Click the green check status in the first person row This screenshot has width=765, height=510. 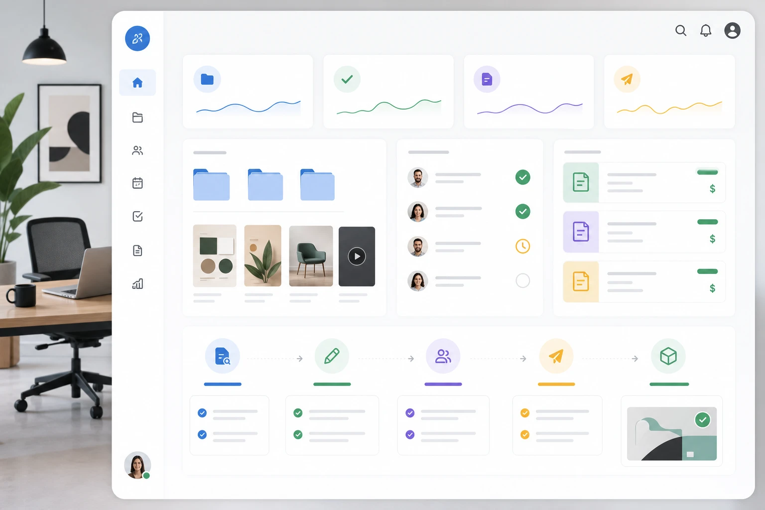523,177
